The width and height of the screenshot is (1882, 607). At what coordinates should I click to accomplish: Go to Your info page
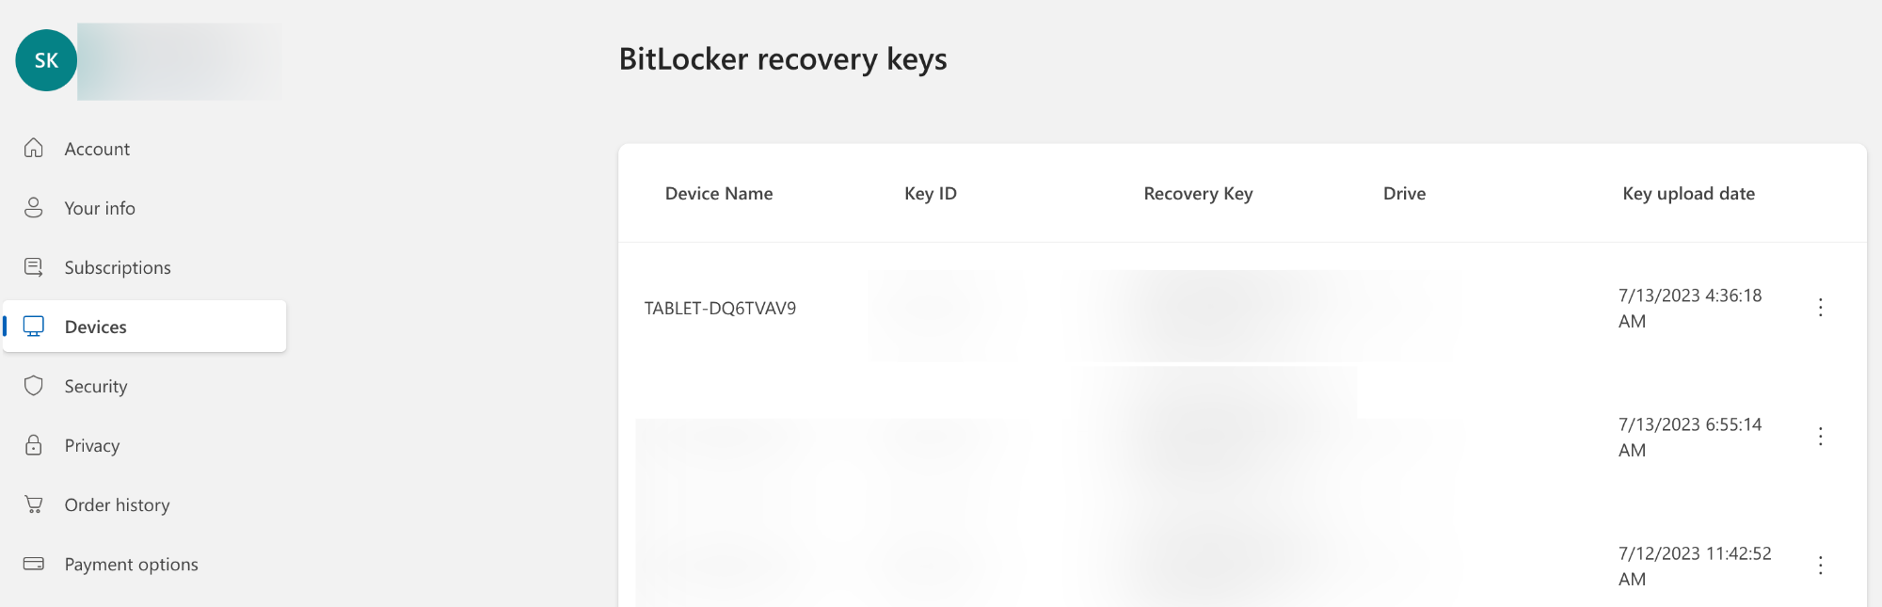click(100, 208)
